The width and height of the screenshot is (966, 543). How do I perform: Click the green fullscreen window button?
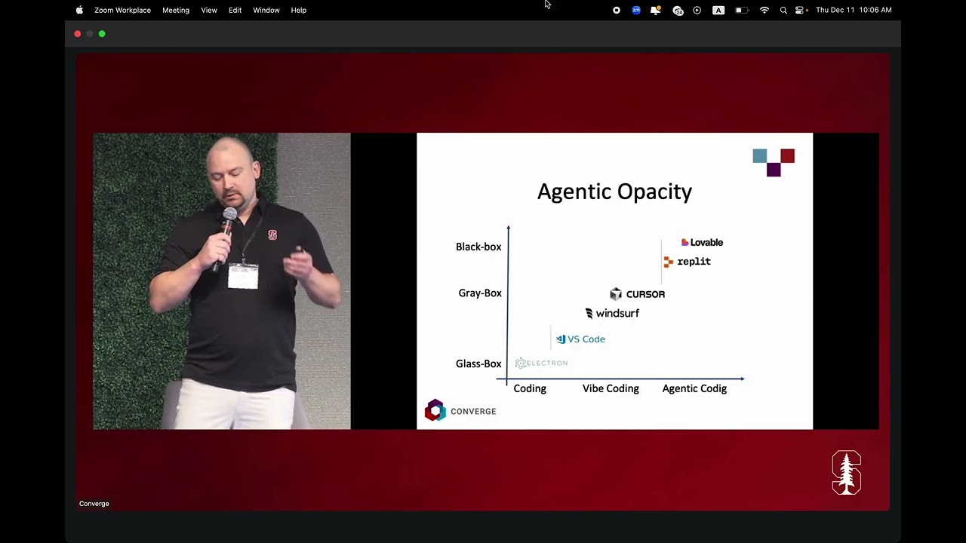tap(102, 33)
